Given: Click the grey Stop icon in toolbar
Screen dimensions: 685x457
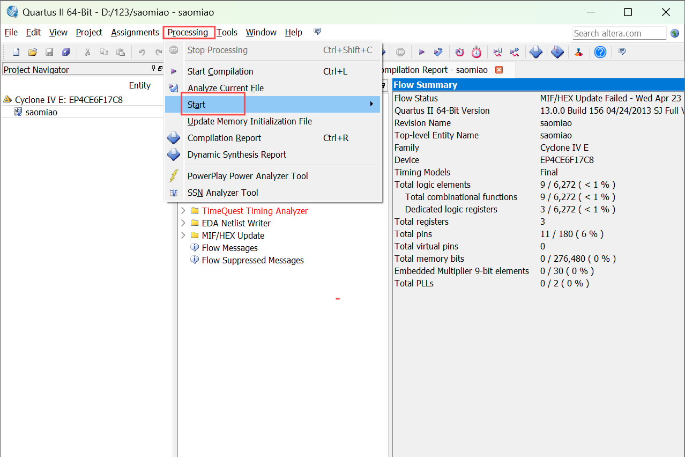Looking at the screenshot, I should (x=400, y=52).
